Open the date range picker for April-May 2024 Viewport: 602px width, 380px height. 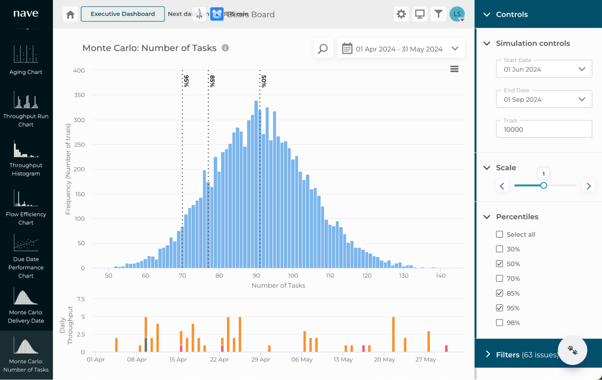tap(401, 49)
